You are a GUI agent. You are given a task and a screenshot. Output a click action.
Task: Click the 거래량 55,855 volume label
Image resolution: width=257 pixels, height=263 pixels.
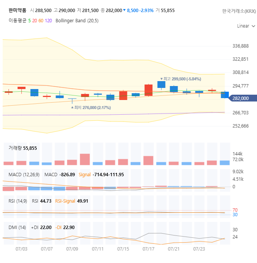23,148
